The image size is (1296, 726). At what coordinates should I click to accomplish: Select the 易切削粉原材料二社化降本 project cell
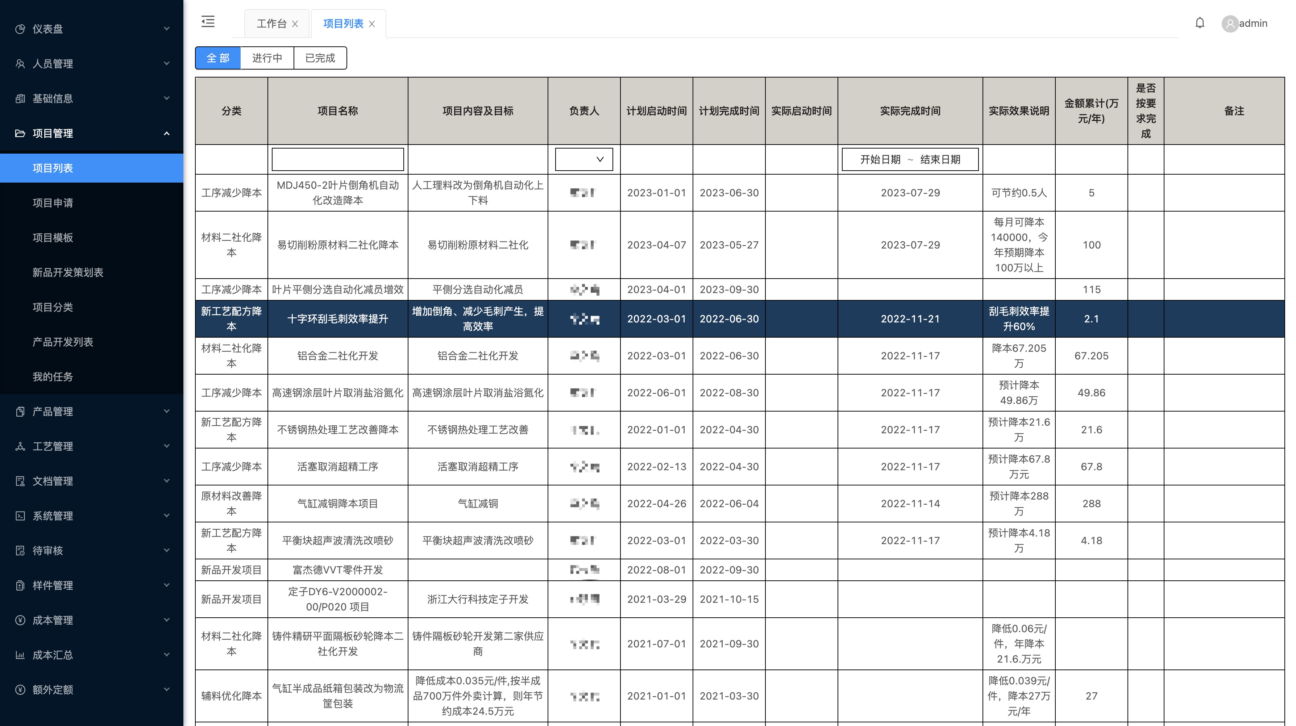(x=337, y=245)
